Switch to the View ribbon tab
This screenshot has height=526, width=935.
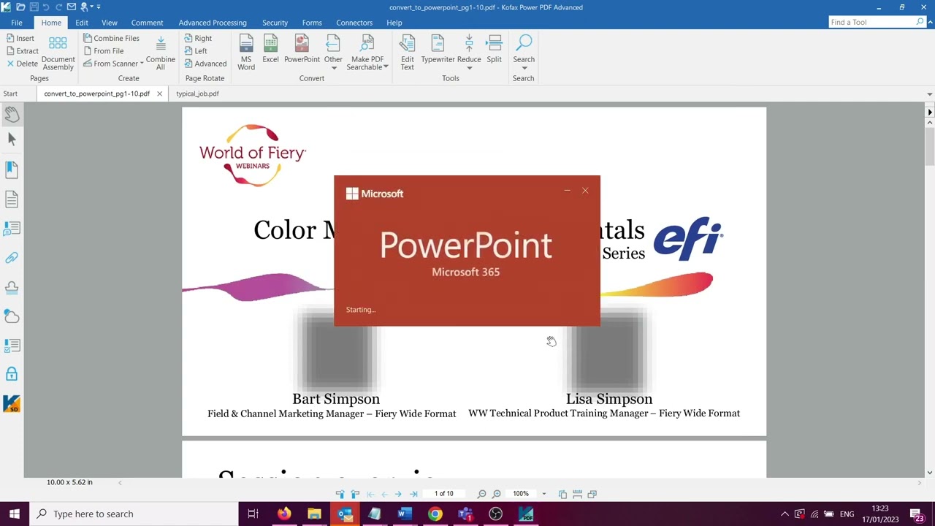(x=109, y=23)
